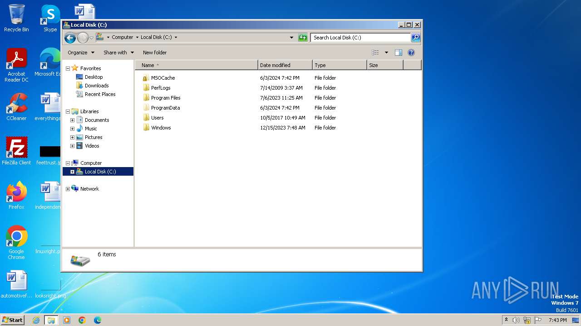The image size is (581, 326).
Task: Sort by Size column header
Action: (385, 65)
